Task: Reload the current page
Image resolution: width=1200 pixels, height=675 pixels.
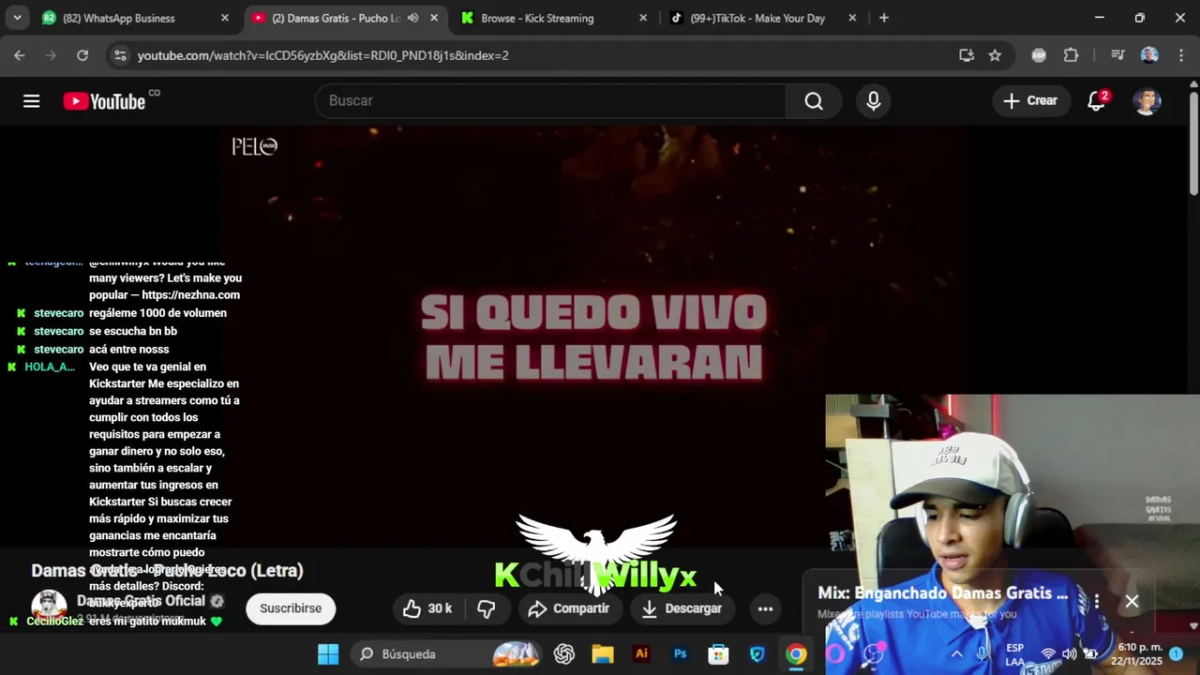Action: click(82, 55)
